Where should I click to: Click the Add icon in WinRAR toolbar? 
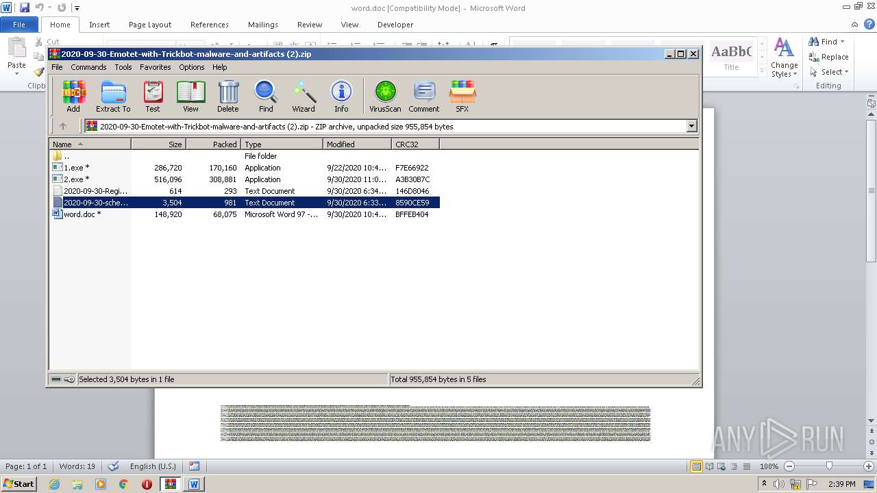coord(73,96)
